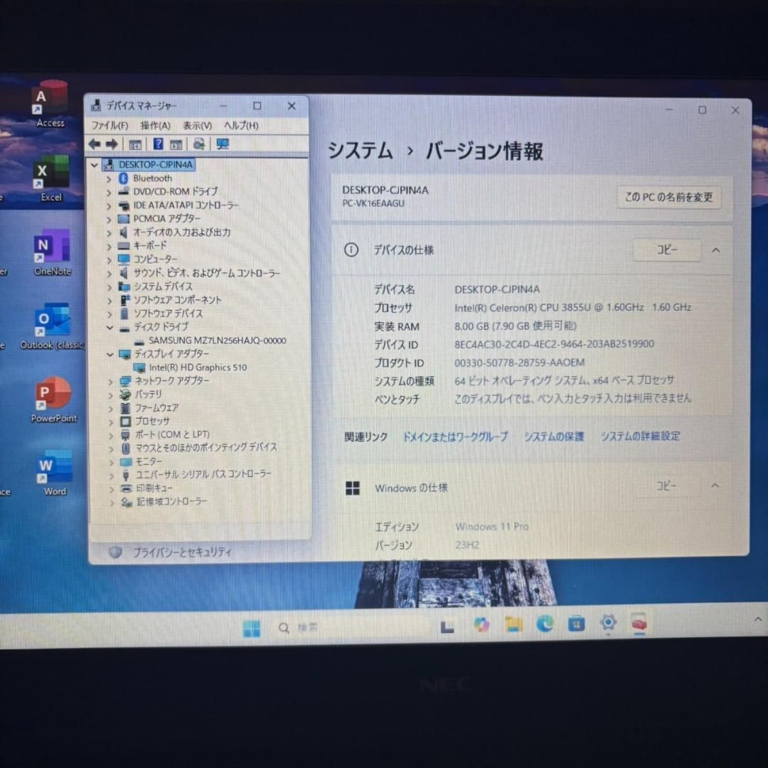Expand the Bluetooth device category

108,178
